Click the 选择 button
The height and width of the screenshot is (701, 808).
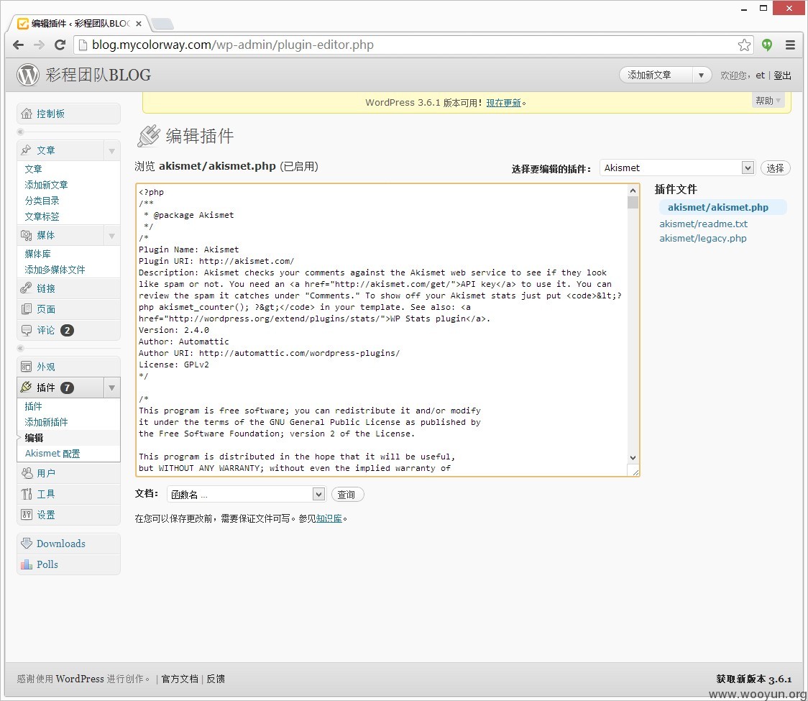tap(775, 168)
